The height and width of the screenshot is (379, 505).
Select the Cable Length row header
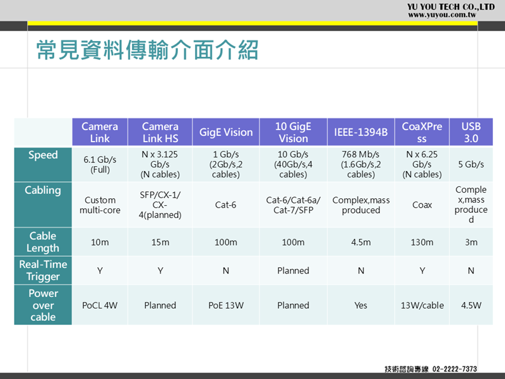coord(43,242)
